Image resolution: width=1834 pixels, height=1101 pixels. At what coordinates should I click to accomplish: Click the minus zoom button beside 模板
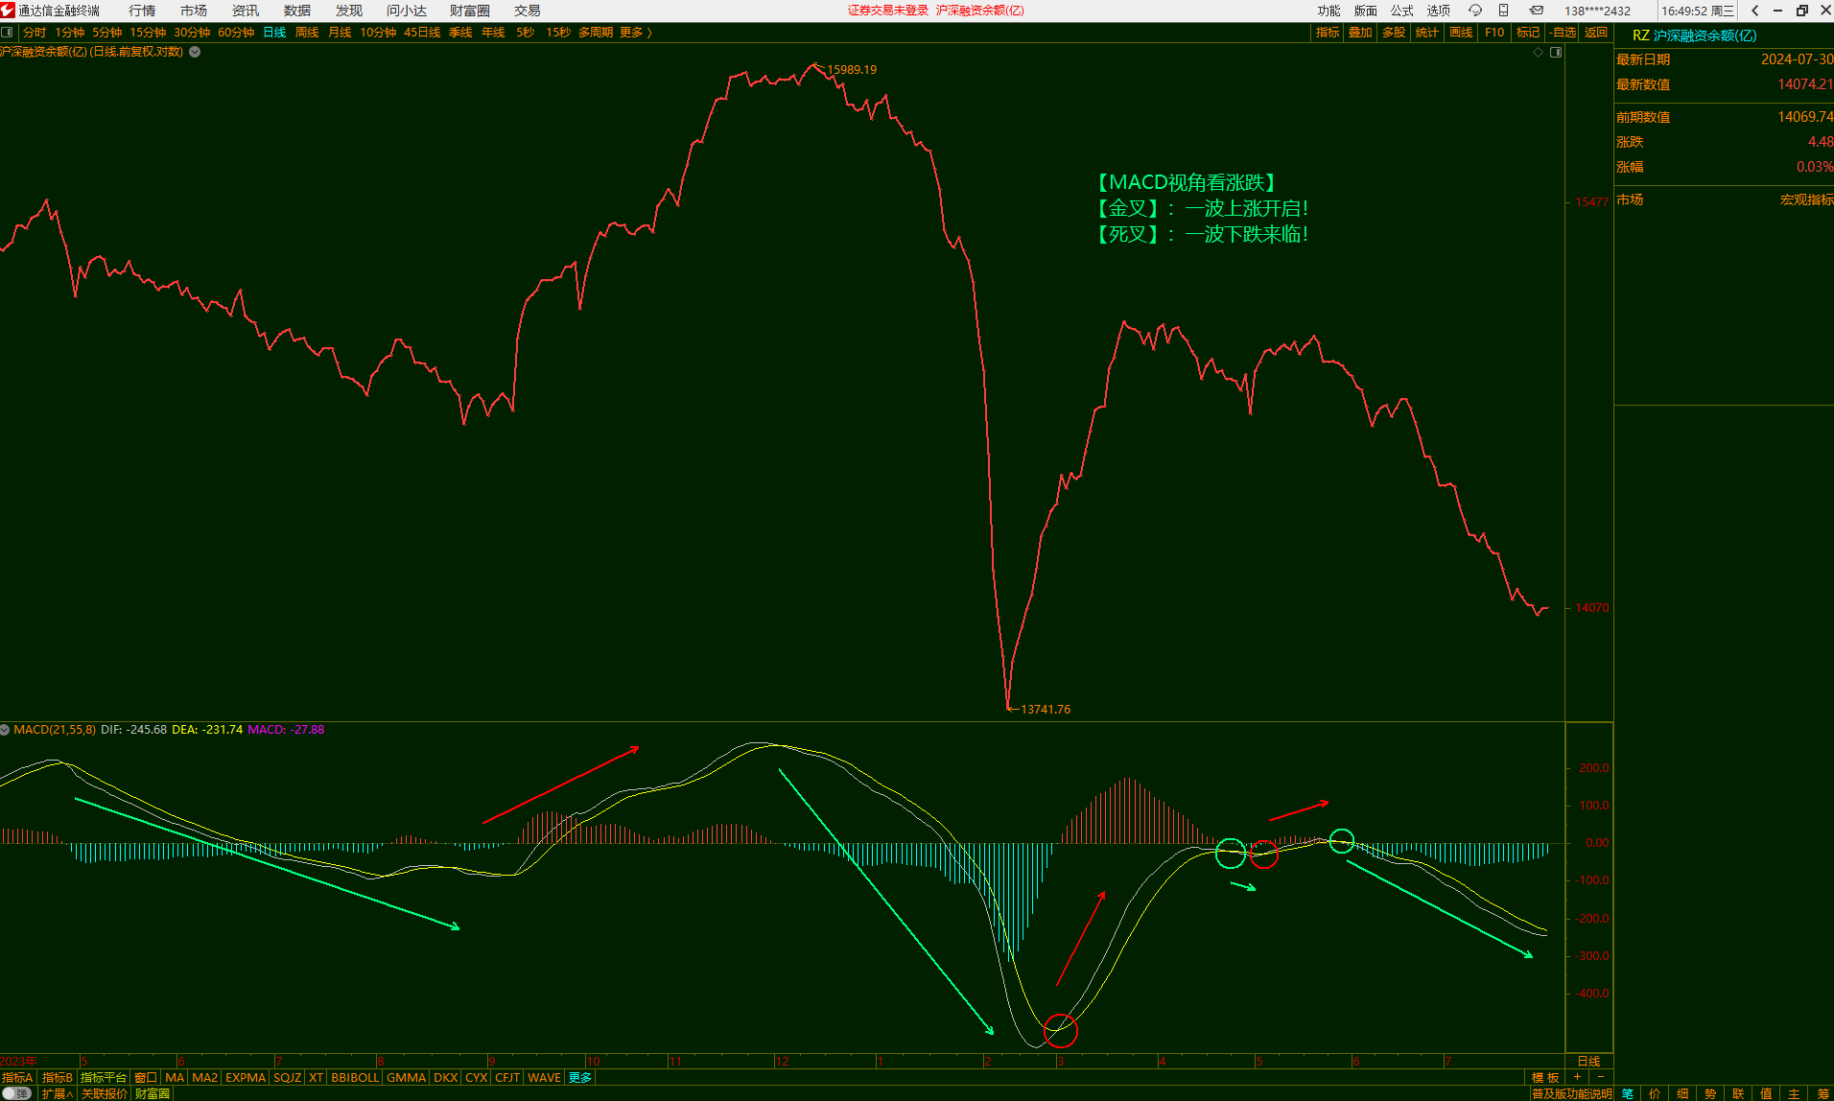[1600, 1077]
